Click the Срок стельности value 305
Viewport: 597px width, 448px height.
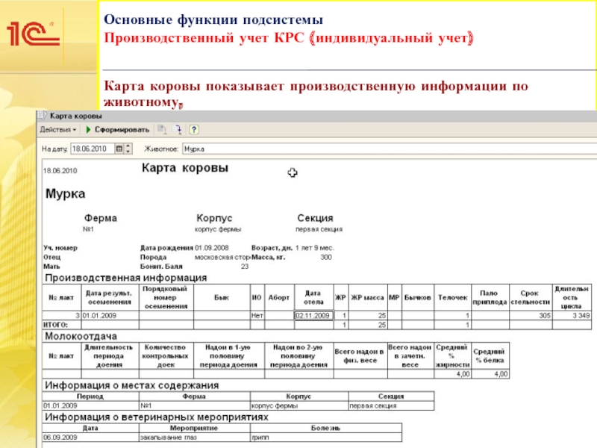[x=531, y=315]
